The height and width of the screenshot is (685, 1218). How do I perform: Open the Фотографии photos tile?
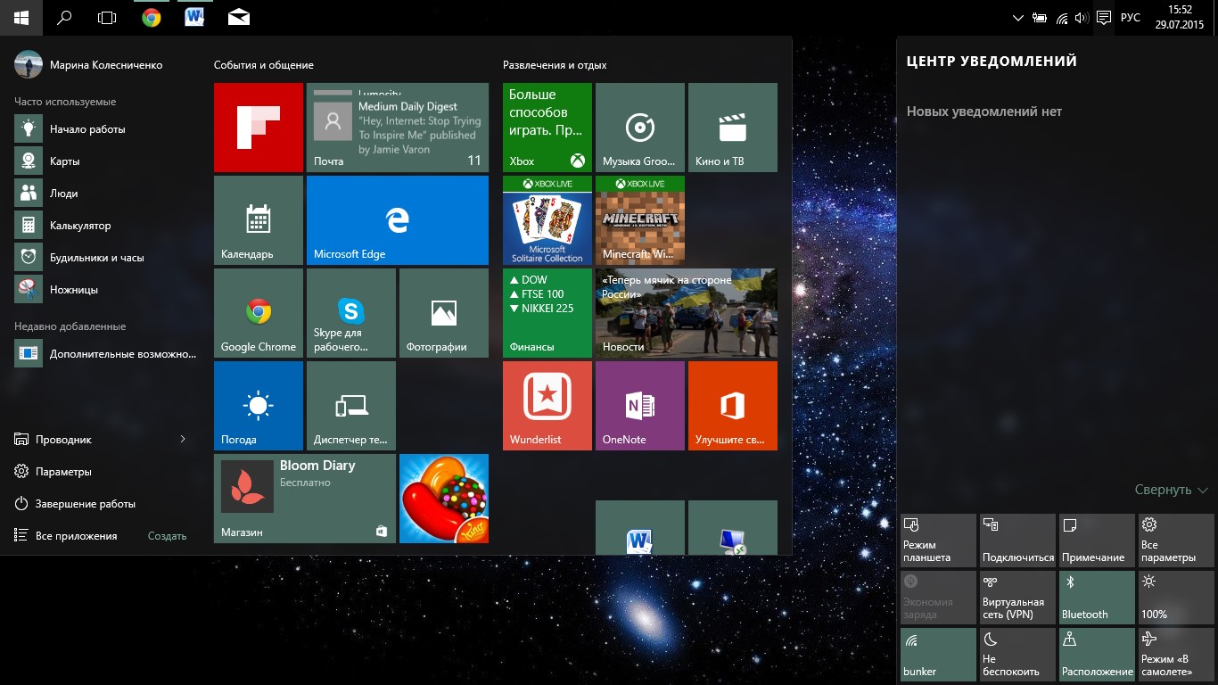[444, 313]
